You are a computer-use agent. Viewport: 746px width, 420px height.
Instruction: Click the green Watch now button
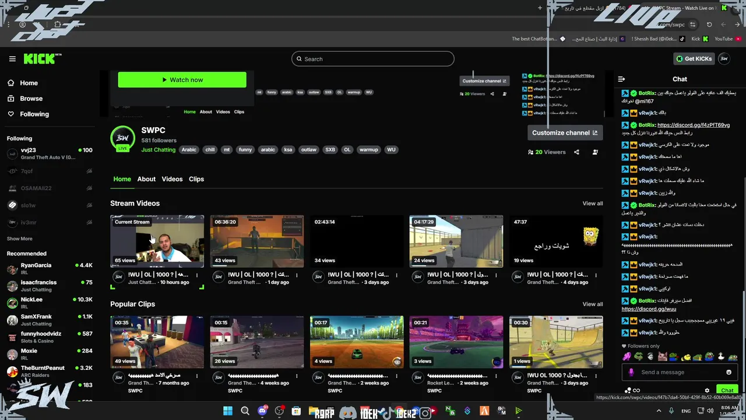pyautogui.click(x=182, y=80)
